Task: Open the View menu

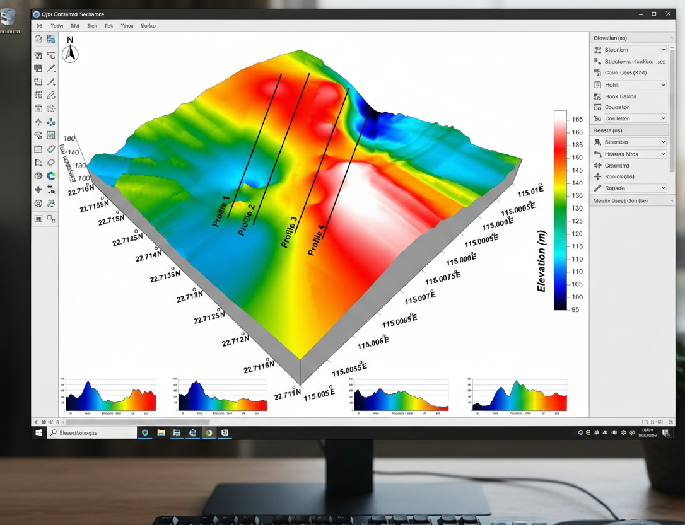Action: point(56,26)
